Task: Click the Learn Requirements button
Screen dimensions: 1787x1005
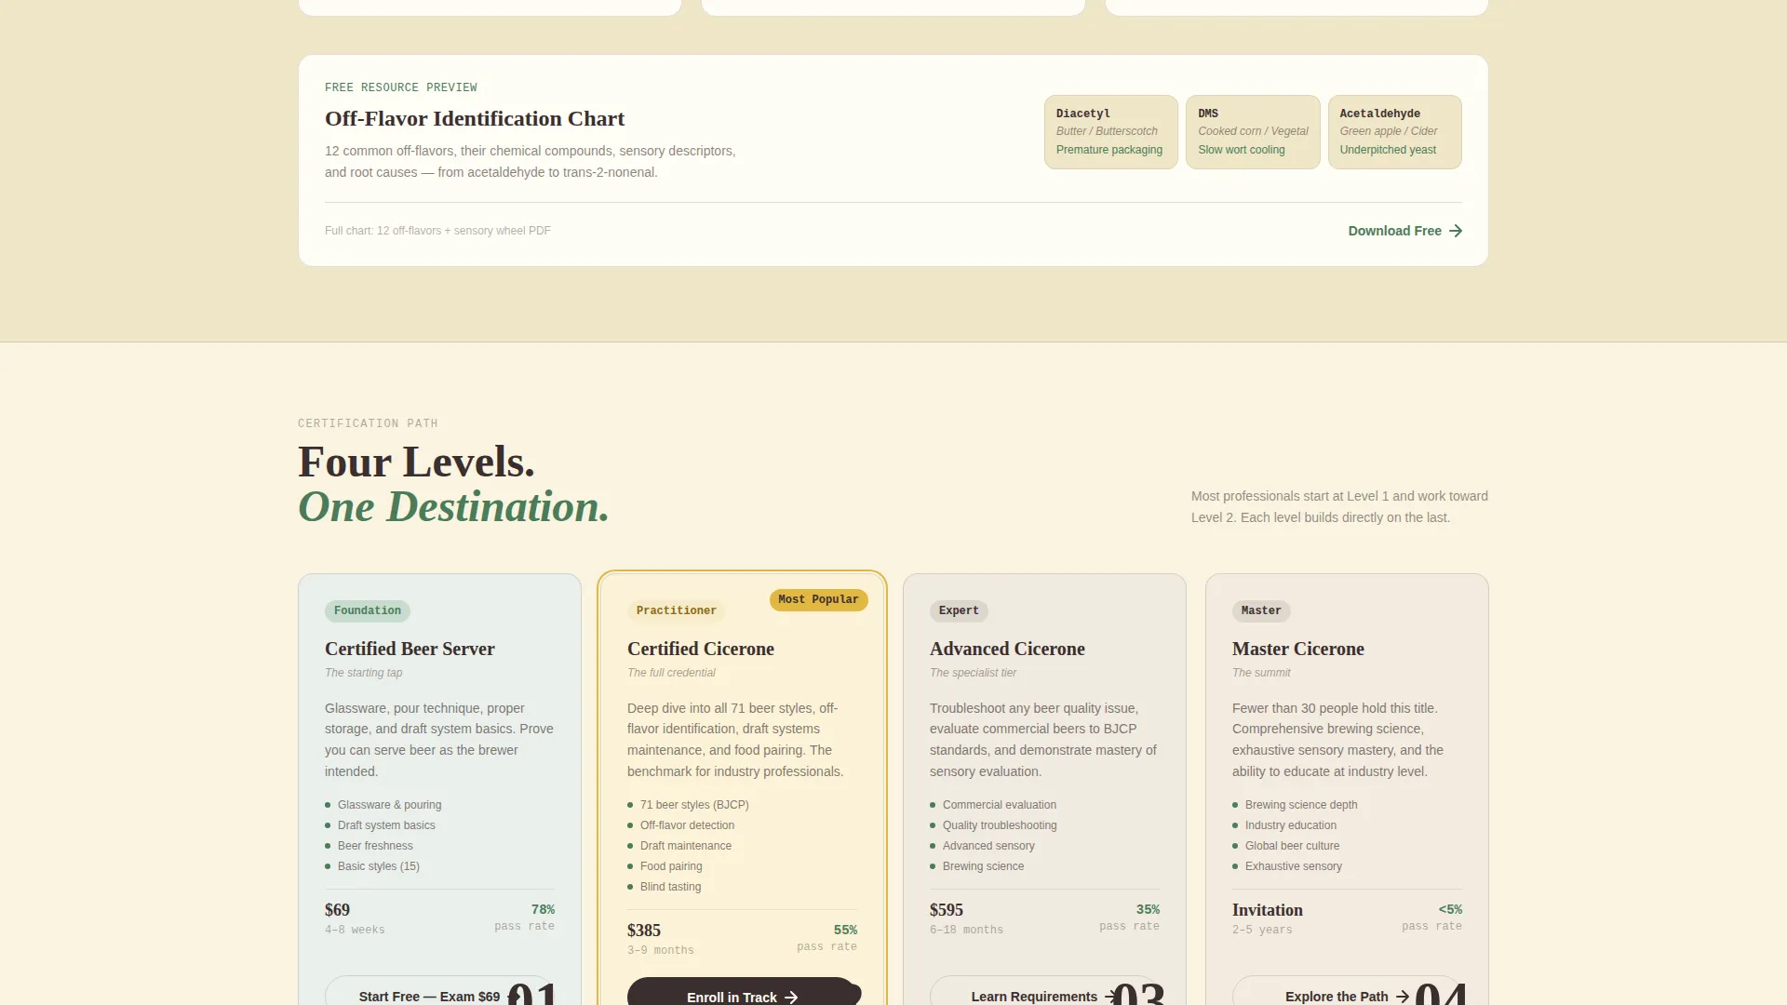Action: coord(1044,992)
